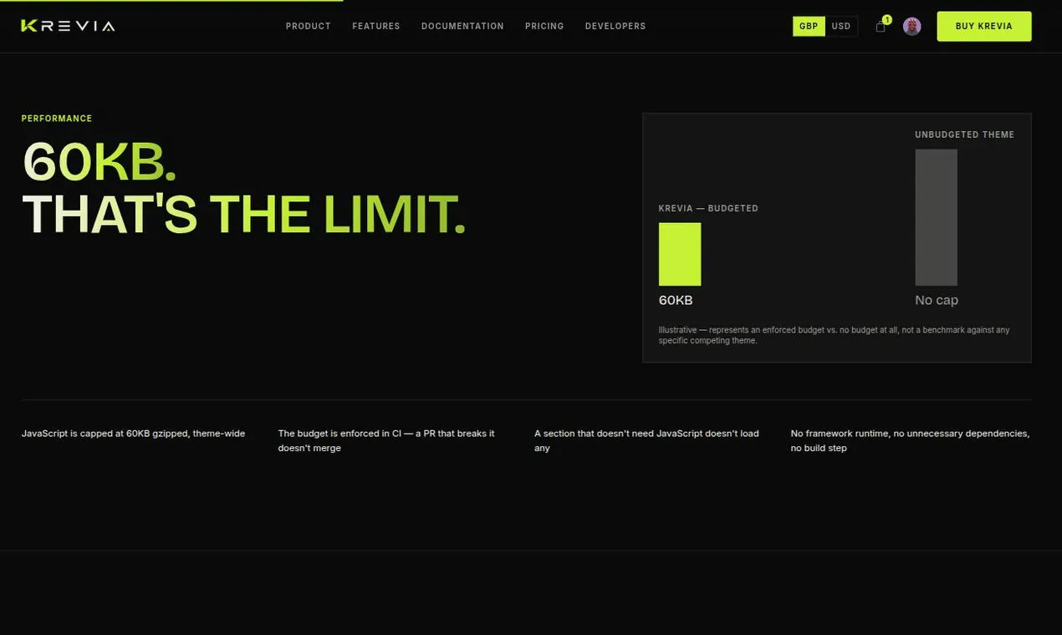Image resolution: width=1062 pixels, height=635 pixels.
Task: Go to the Pricing nav item
Action: [544, 26]
